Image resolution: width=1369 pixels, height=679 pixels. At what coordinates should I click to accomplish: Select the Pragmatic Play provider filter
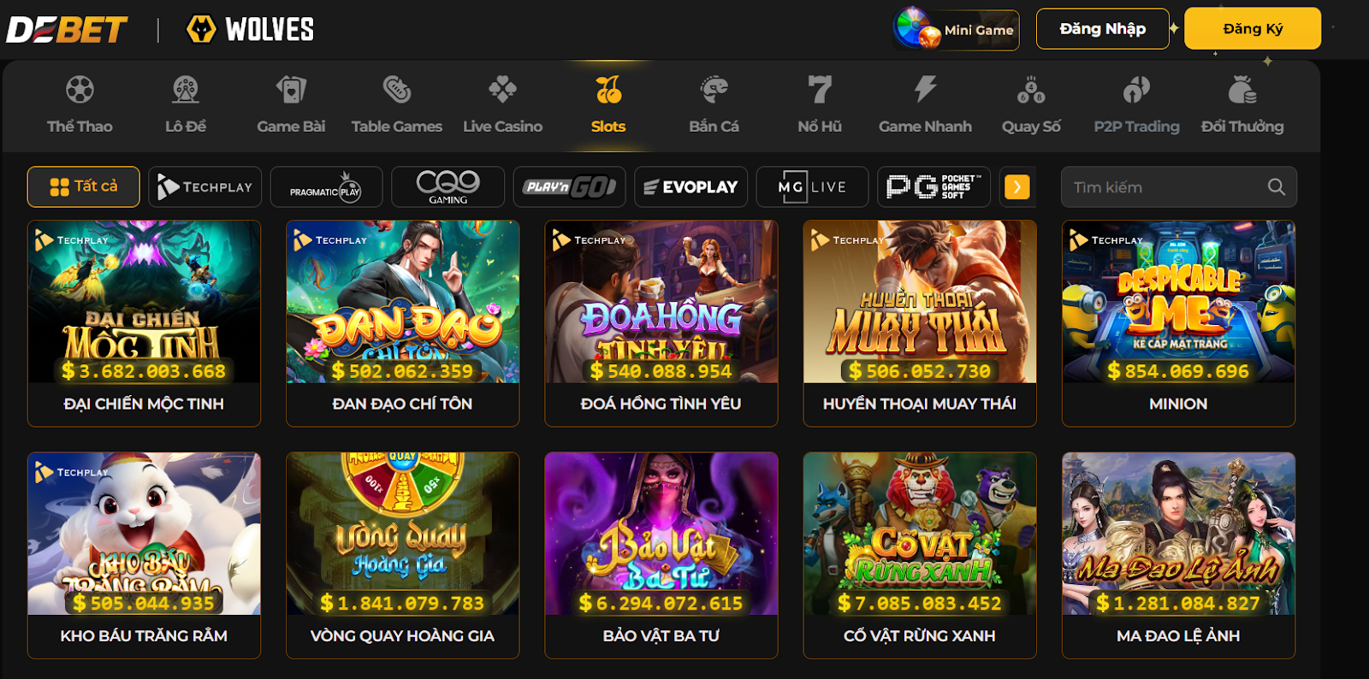pyautogui.click(x=326, y=186)
